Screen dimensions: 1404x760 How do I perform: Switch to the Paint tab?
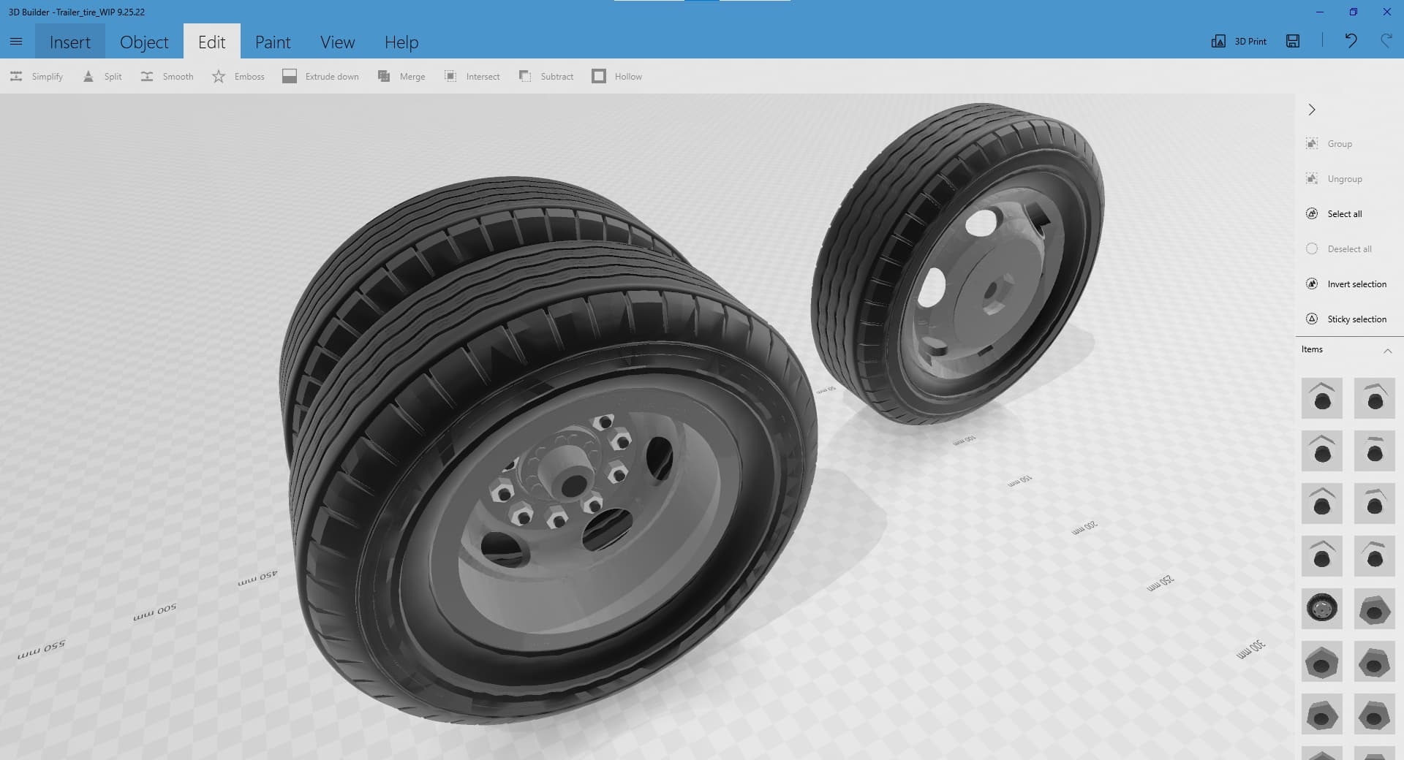click(x=273, y=42)
